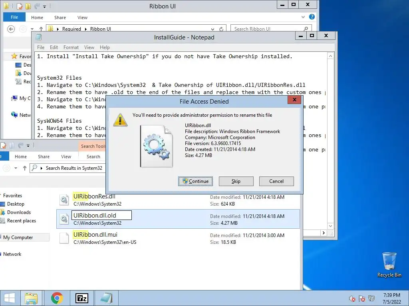The image size is (409, 306).
Task: Click UIRibbonRes.dll file icon
Action: pyautogui.click(x=64, y=200)
